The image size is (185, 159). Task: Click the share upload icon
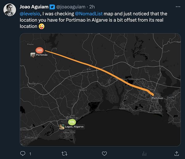176,153
